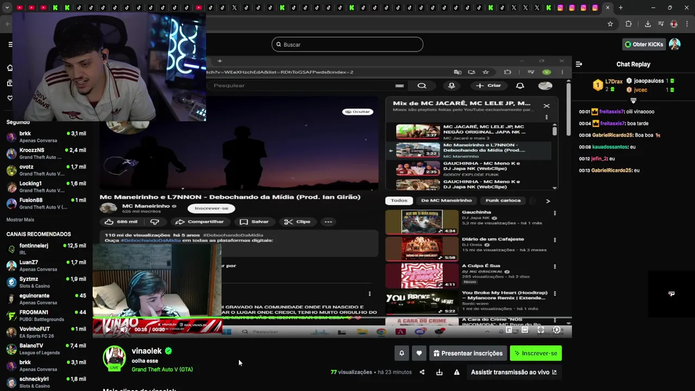Open the mini-player icon in clip controls
This screenshot has width=695, height=391.
click(x=509, y=330)
